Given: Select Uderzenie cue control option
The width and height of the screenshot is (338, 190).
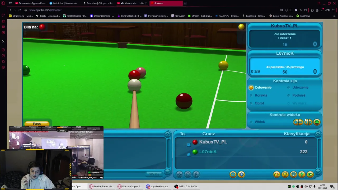Looking at the screenshot, I should pos(298,87).
